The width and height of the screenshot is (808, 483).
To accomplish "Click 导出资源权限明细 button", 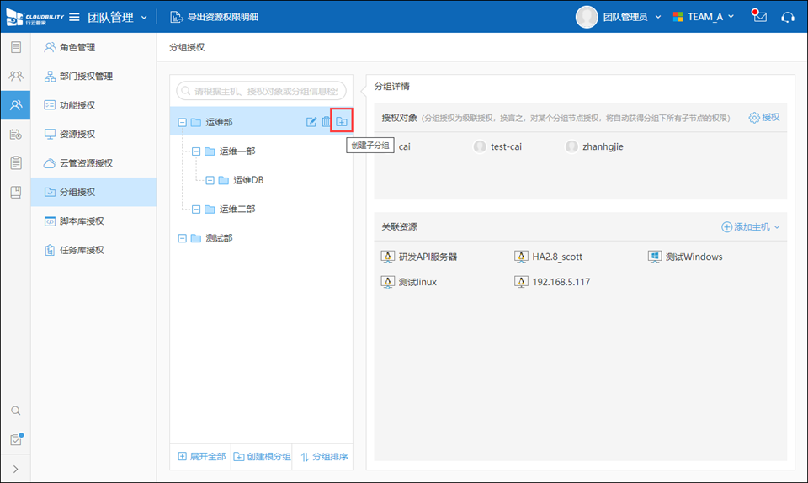I will (215, 17).
